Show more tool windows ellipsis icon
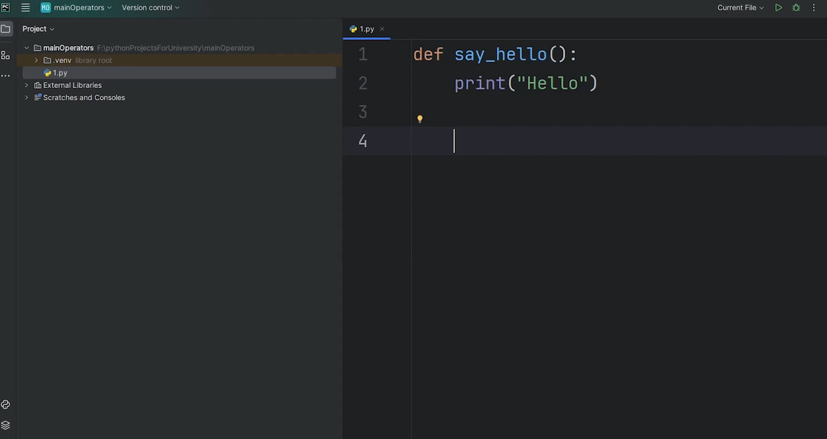 pos(6,75)
